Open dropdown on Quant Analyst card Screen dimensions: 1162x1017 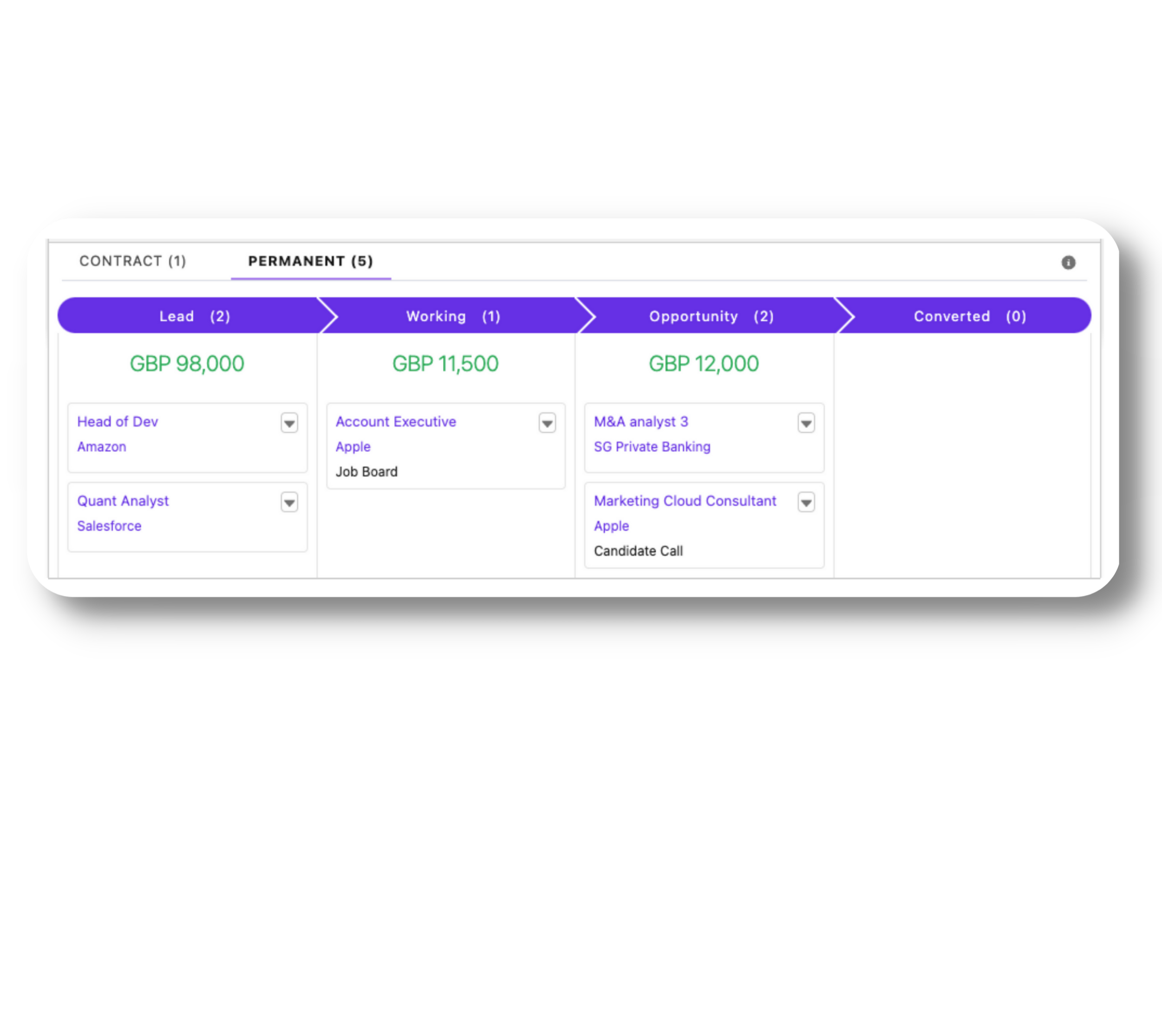click(290, 502)
